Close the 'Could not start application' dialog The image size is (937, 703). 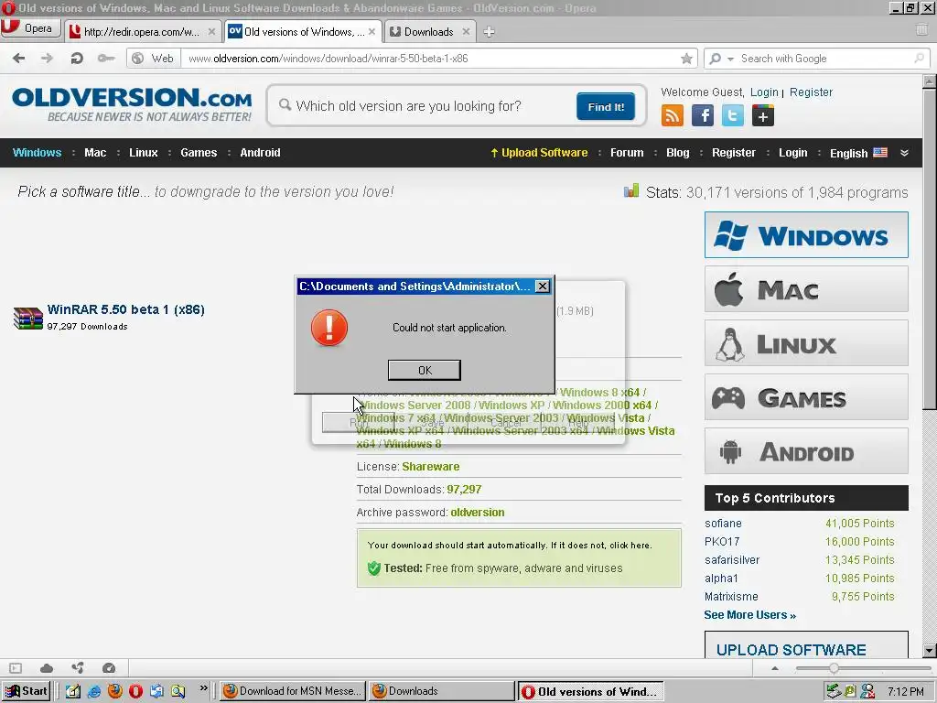[542, 287]
